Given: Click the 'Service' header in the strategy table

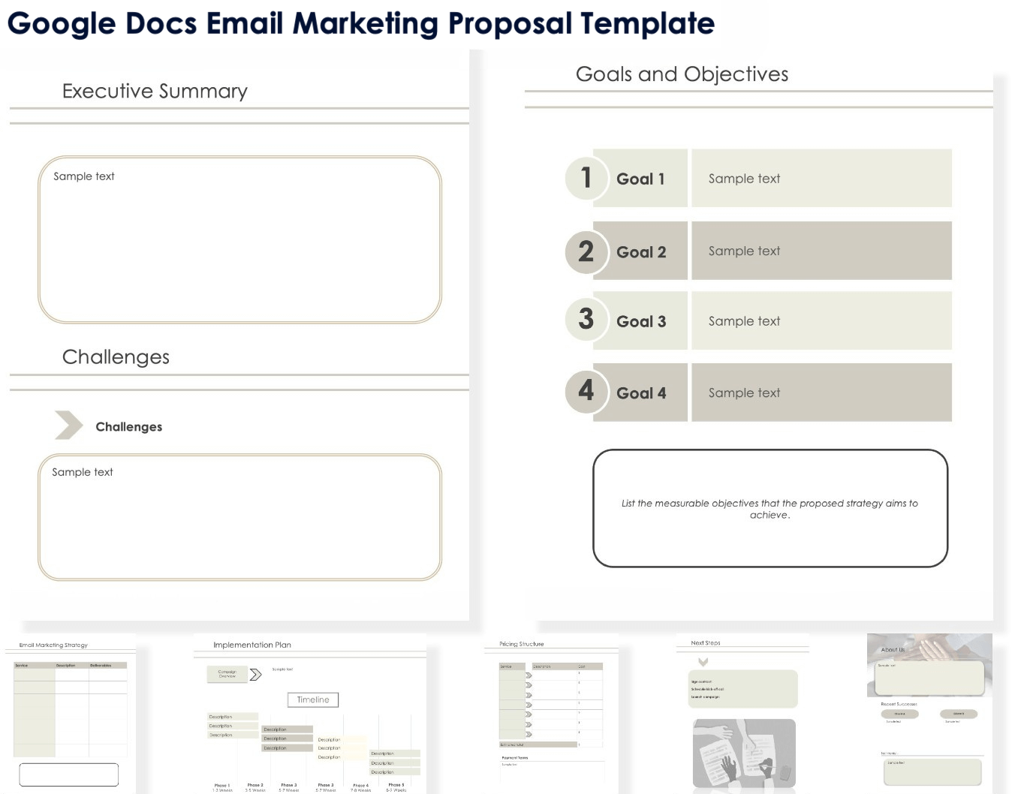Looking at the screenshot, I should click(22, 665).
